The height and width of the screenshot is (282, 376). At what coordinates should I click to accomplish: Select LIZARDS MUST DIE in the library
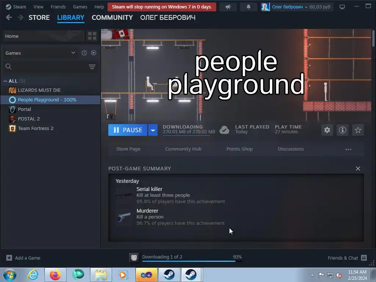click(x=50, y=90)
